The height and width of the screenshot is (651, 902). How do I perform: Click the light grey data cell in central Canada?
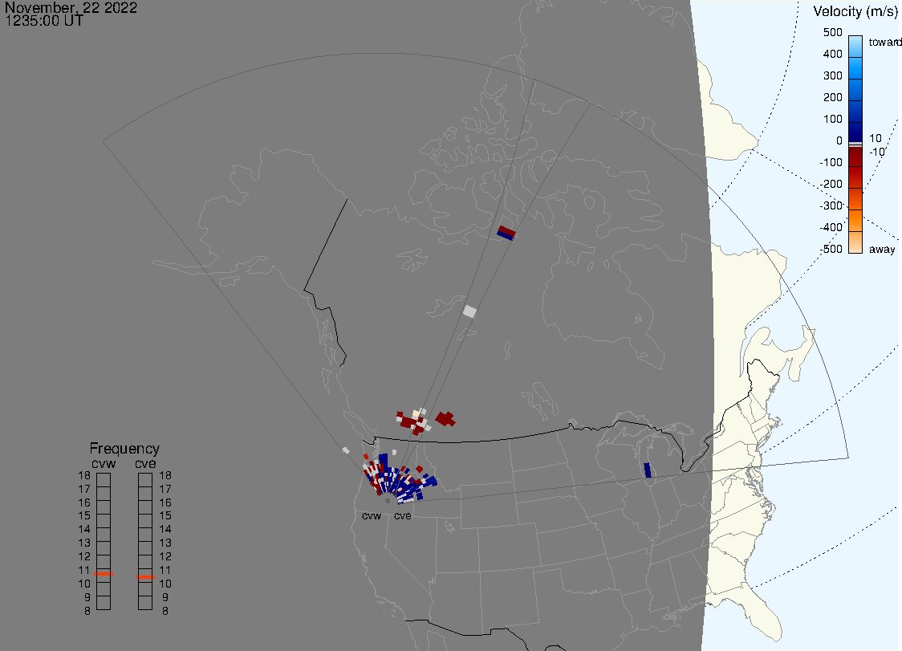470,311
